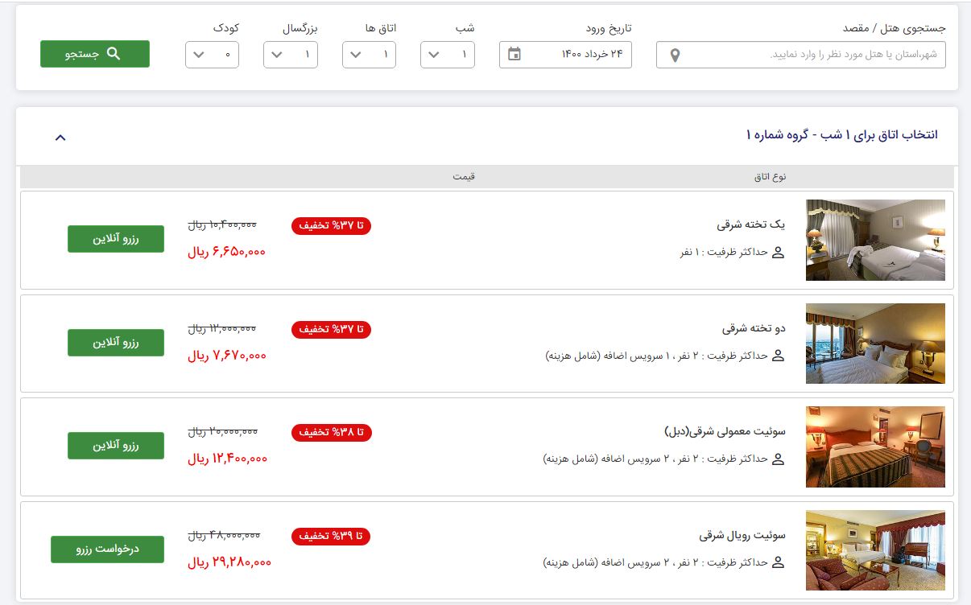Click the نوع اتاق column header
Screen dimensions: 971x605
point(768,176)
